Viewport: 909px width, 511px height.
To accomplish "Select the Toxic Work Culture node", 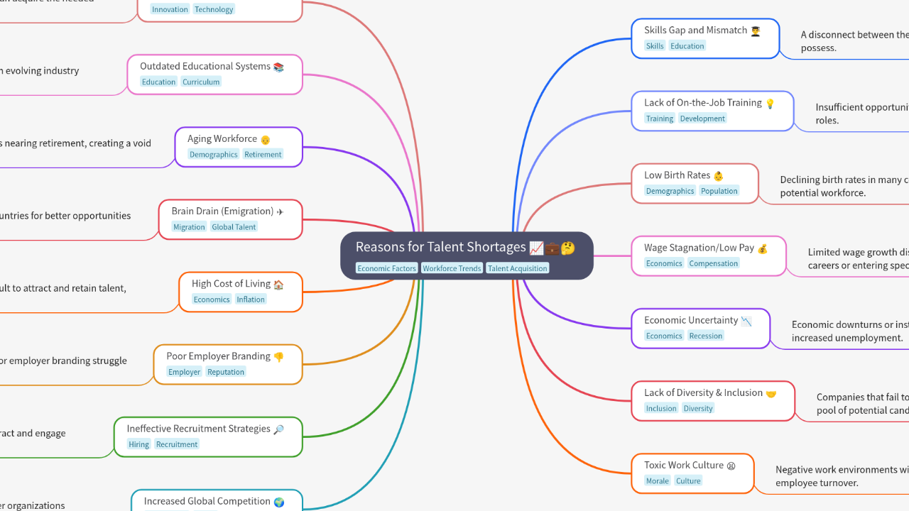I will [692, 473].
